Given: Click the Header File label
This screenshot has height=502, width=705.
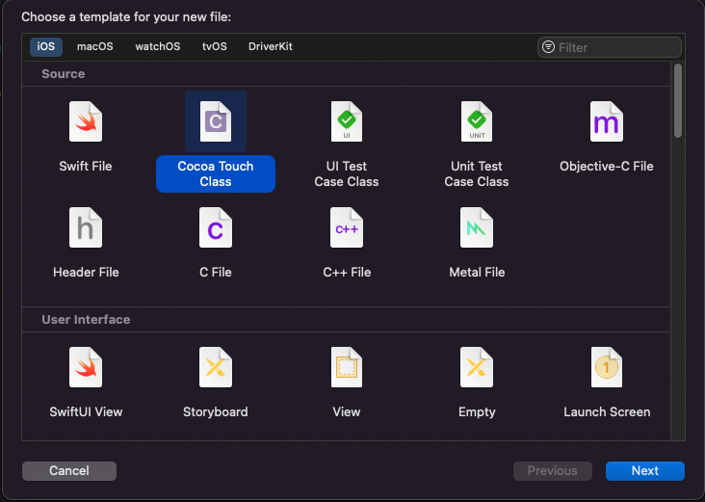Looking at the screenshot, I should pos(86,273).
